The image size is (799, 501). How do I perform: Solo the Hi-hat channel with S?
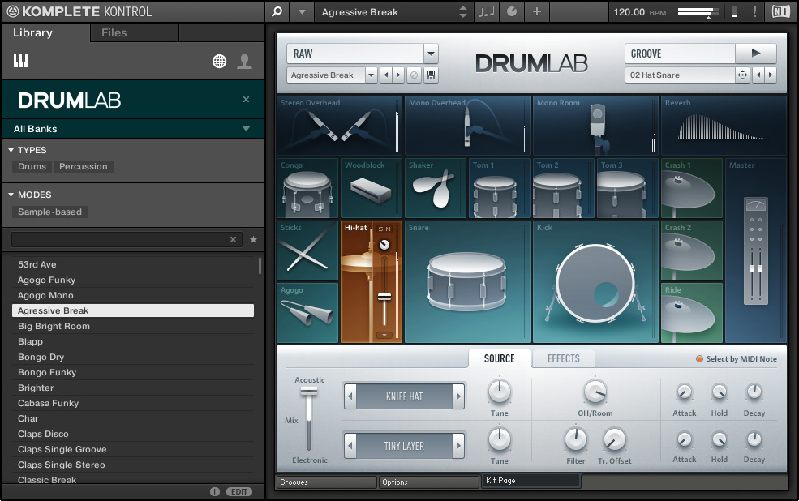(x=380, y=229)
